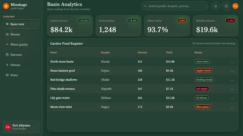Image resolution: width=243 pixels, height=136 pixels.
Task: Click the Patrons sidebar icon
Action: pyautogui.click(x=7, y=65)
